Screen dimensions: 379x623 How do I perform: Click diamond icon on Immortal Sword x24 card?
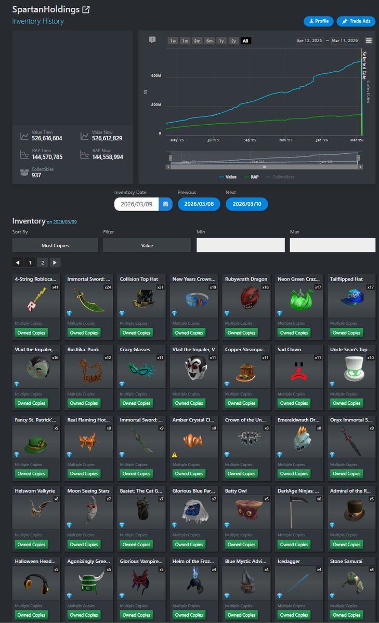pos(69,313)
